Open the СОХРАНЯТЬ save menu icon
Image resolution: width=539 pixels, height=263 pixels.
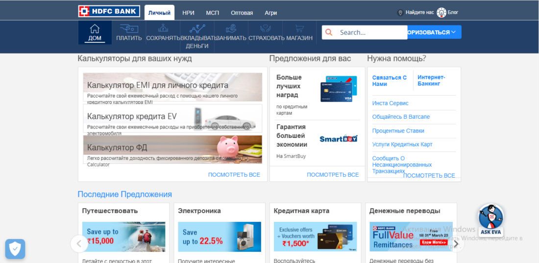pos(163,28)
